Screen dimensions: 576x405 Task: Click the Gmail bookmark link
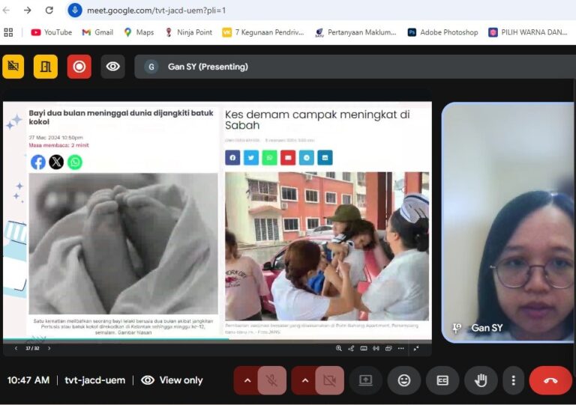[97, 32]
